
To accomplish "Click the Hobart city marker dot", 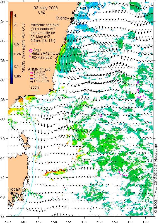I will [12, 193].
